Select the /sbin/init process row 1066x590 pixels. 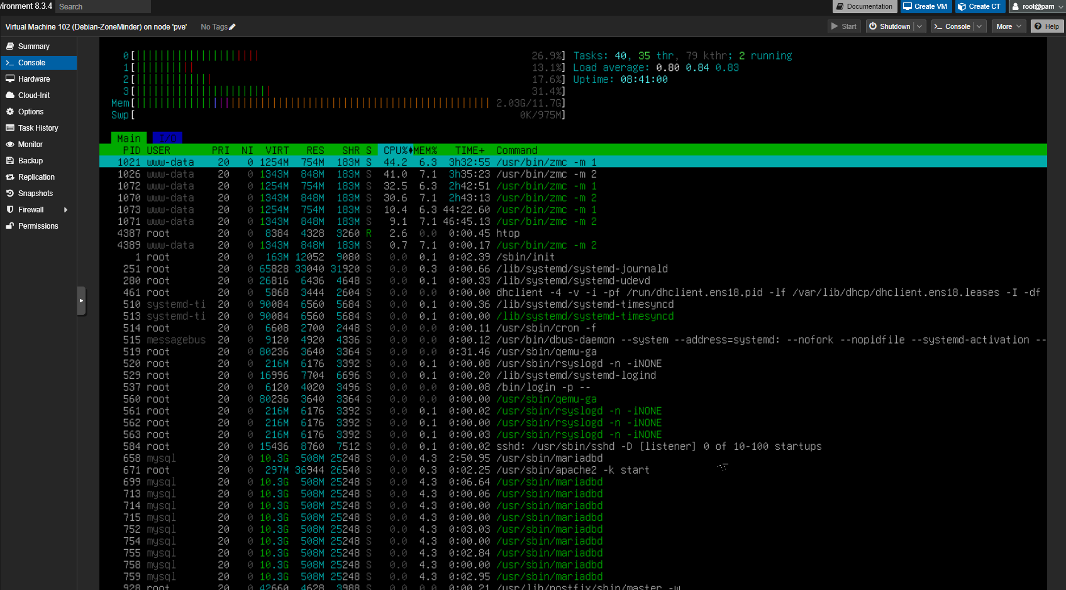[573, 257]
